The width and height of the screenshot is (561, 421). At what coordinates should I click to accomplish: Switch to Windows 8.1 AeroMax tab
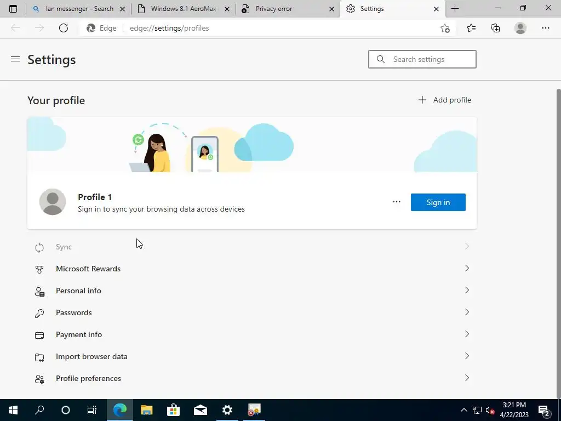pyautogui.click(x=183, y=9)
